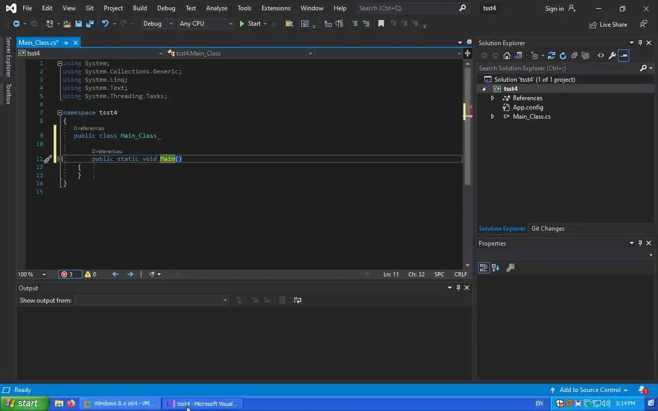This screenshot has height=411, width=658.
Task: Toggle the Show All Files icon
Action: pos(586,55)
